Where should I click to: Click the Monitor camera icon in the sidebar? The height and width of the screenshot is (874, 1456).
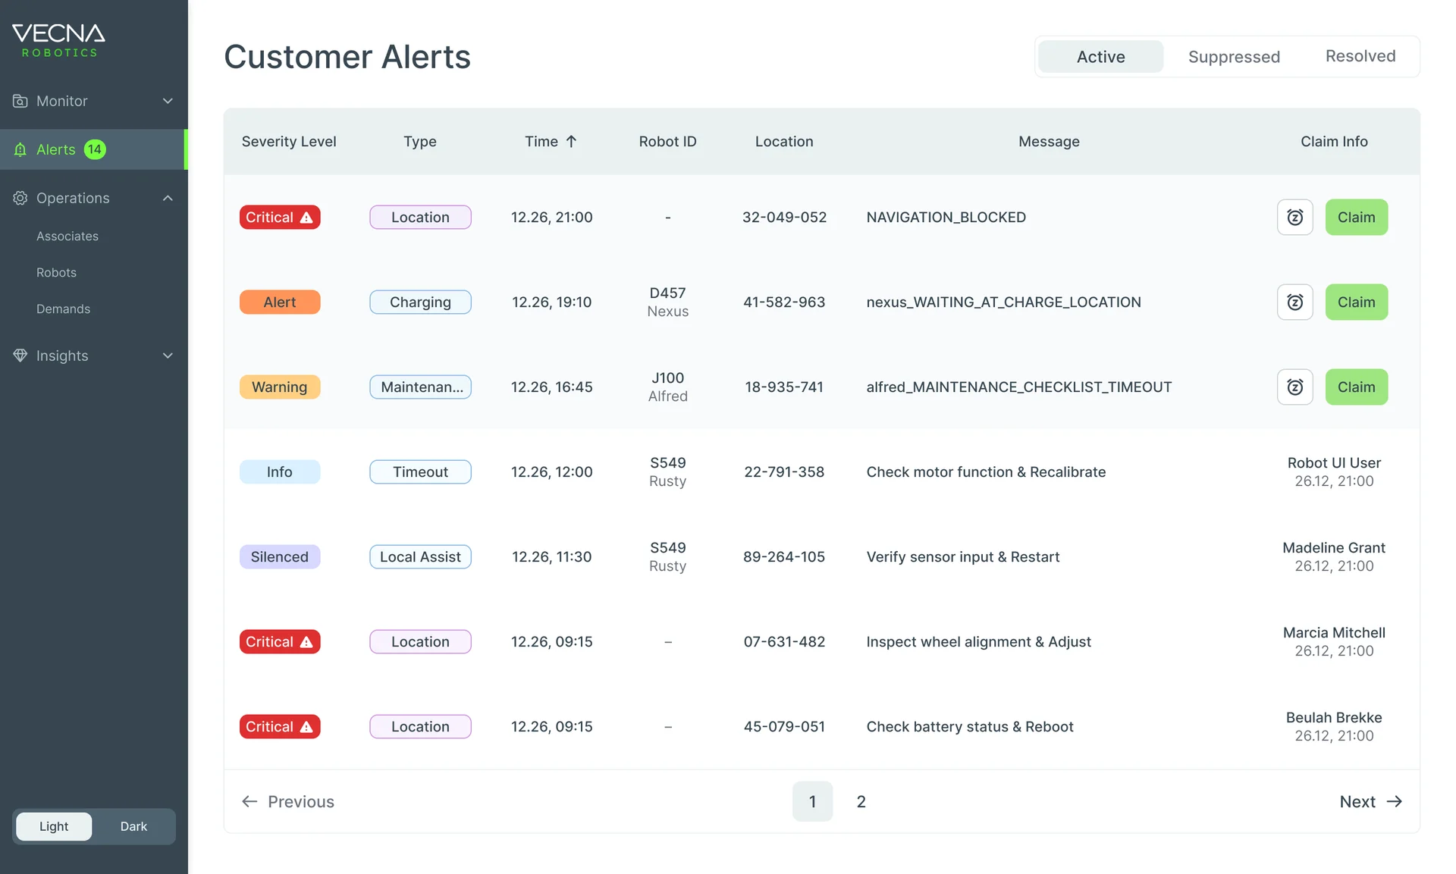tap(20, 101)
